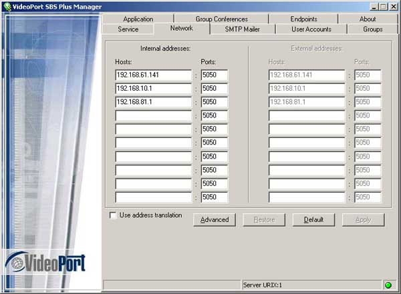Click the last internal host field
Viewport: 401px width, 294px height.
click(154, 197)
